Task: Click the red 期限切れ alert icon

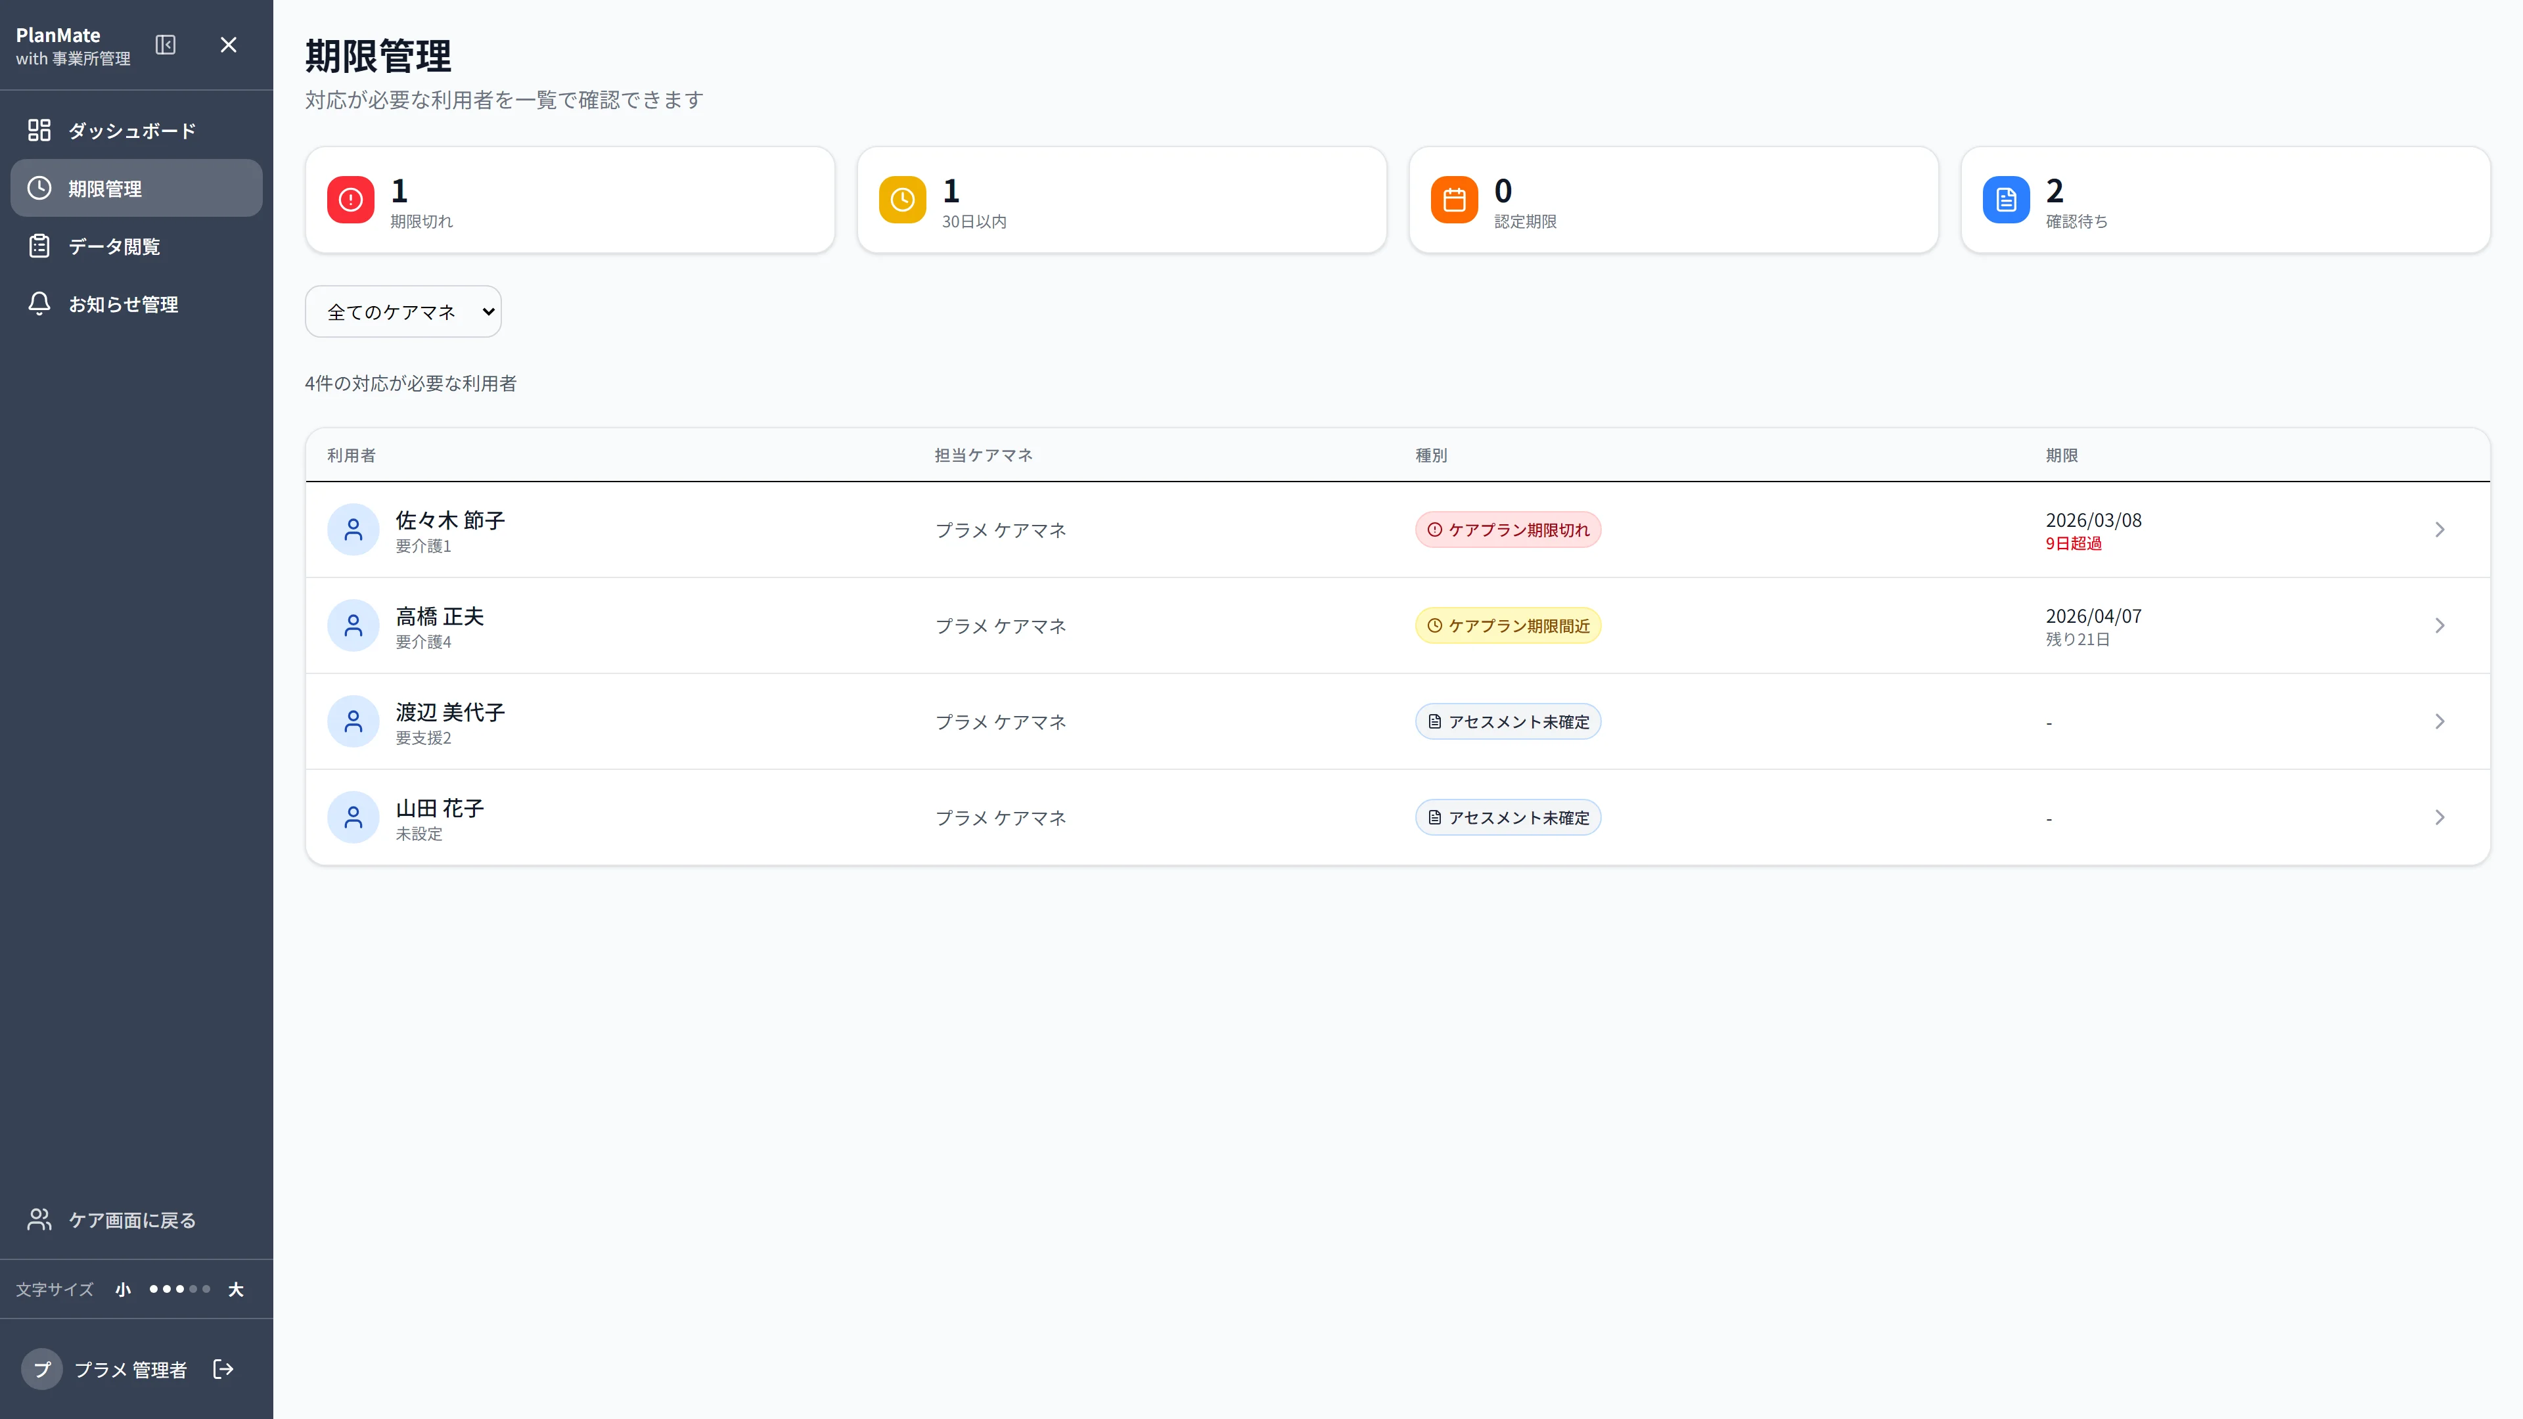Action: 351,200
